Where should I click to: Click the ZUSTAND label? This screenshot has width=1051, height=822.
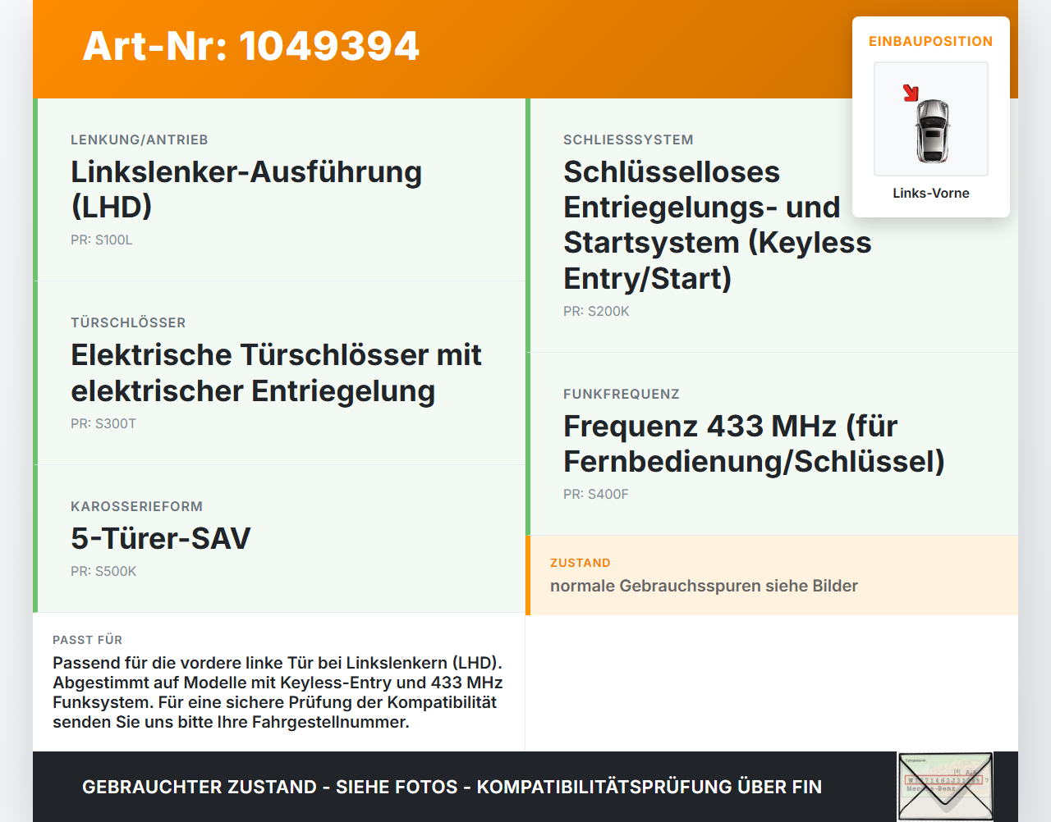coord(581,563)
